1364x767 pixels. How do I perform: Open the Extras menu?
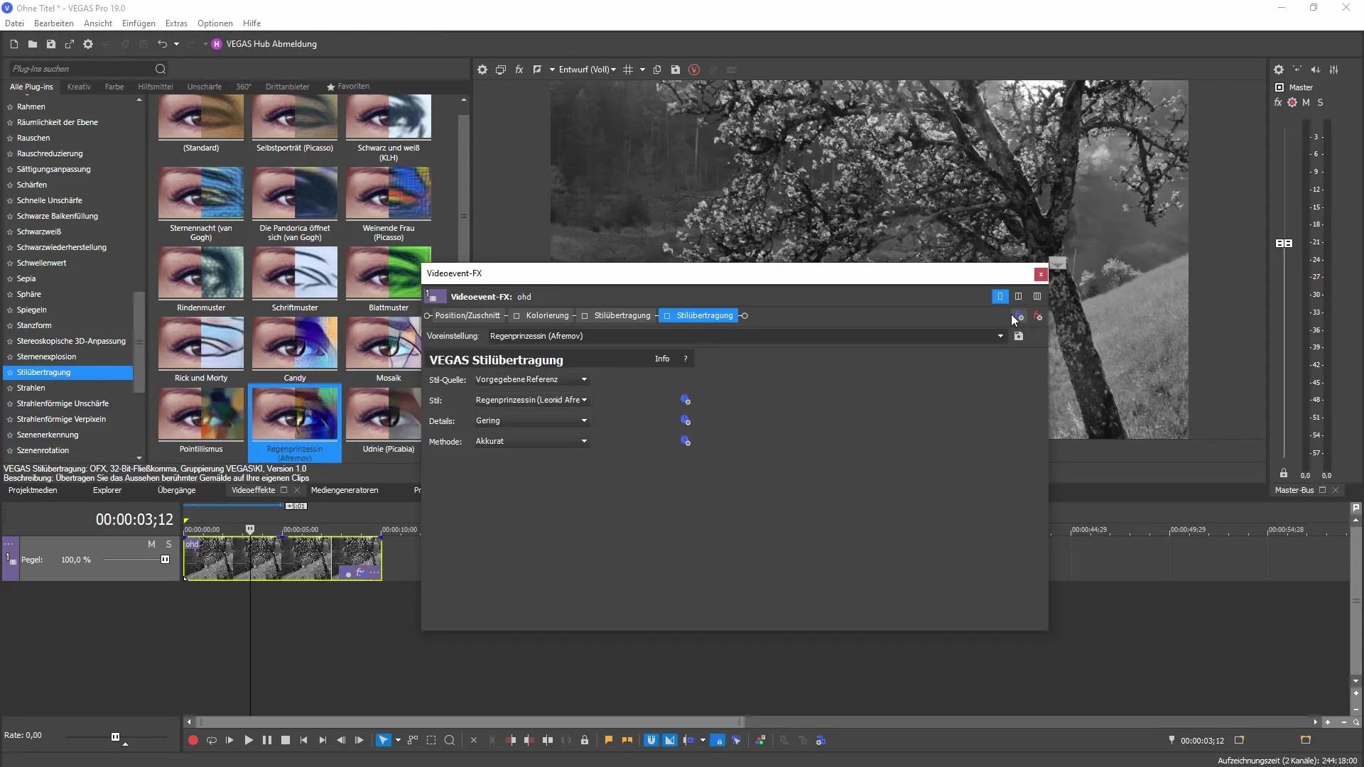[x=176, y=23]
